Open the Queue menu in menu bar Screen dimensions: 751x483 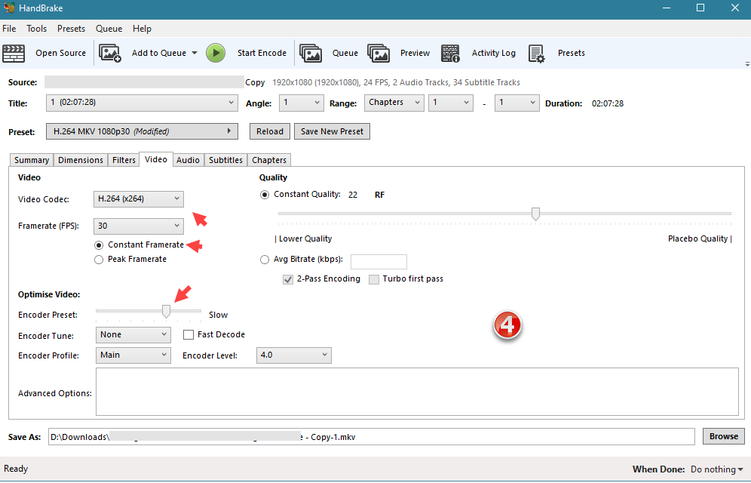109,29
